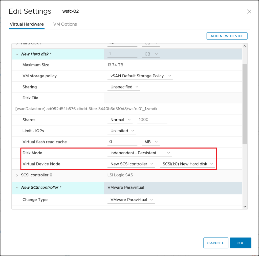259x256 pixels.
Task: Click the scrollbar down arrow
Action: coord(245,207)
